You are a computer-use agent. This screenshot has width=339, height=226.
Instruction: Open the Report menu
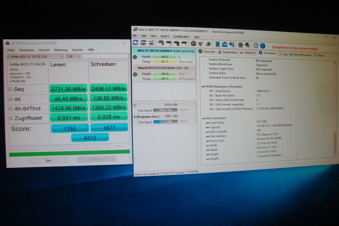pyautogui.click(x=164, y=36)
